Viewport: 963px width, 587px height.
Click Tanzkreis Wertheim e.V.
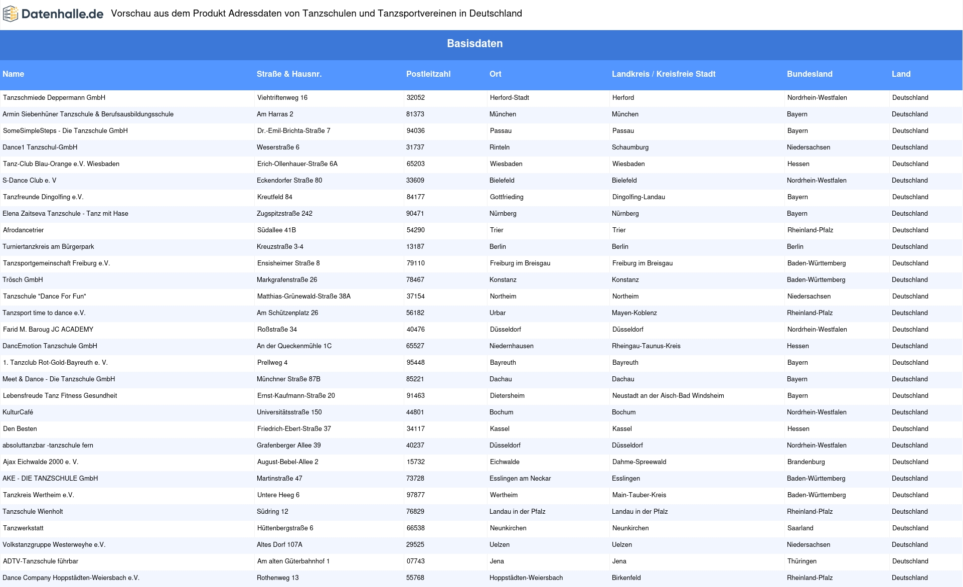pyautogui.click(x=39, y=495)
